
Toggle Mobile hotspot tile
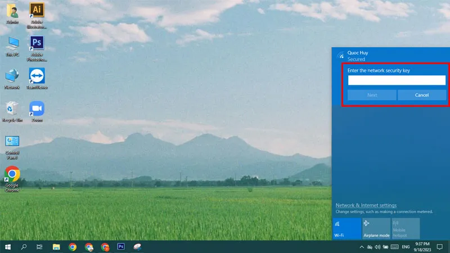406,229
